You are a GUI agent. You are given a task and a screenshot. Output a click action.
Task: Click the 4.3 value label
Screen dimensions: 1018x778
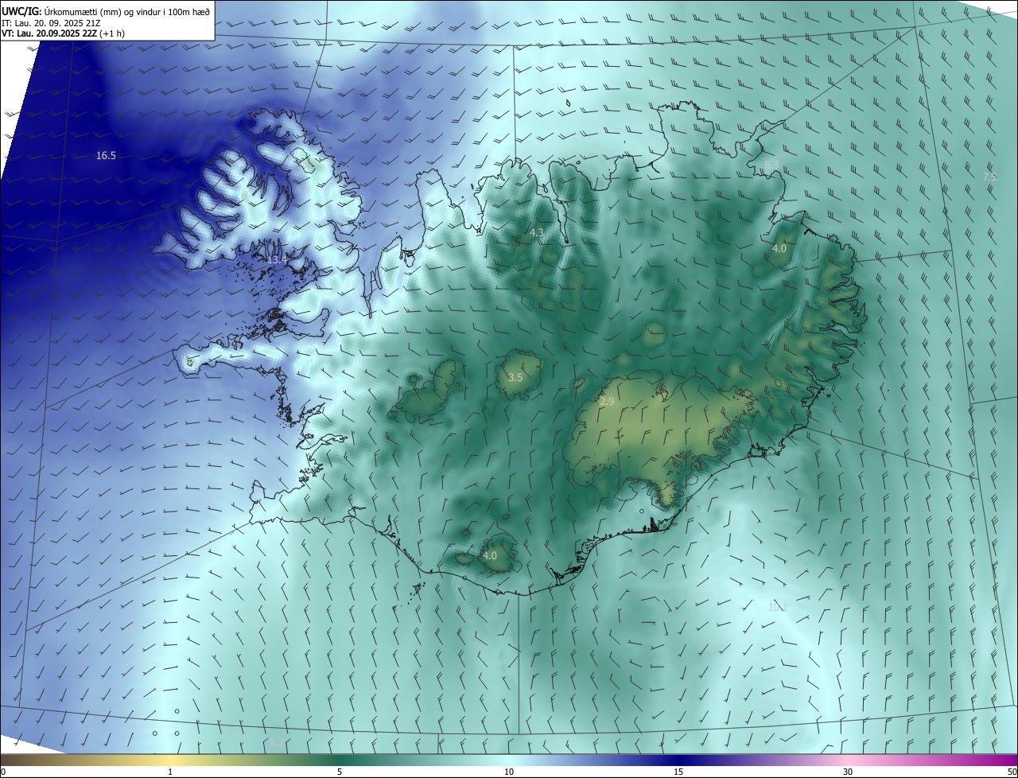click(536, 233)
